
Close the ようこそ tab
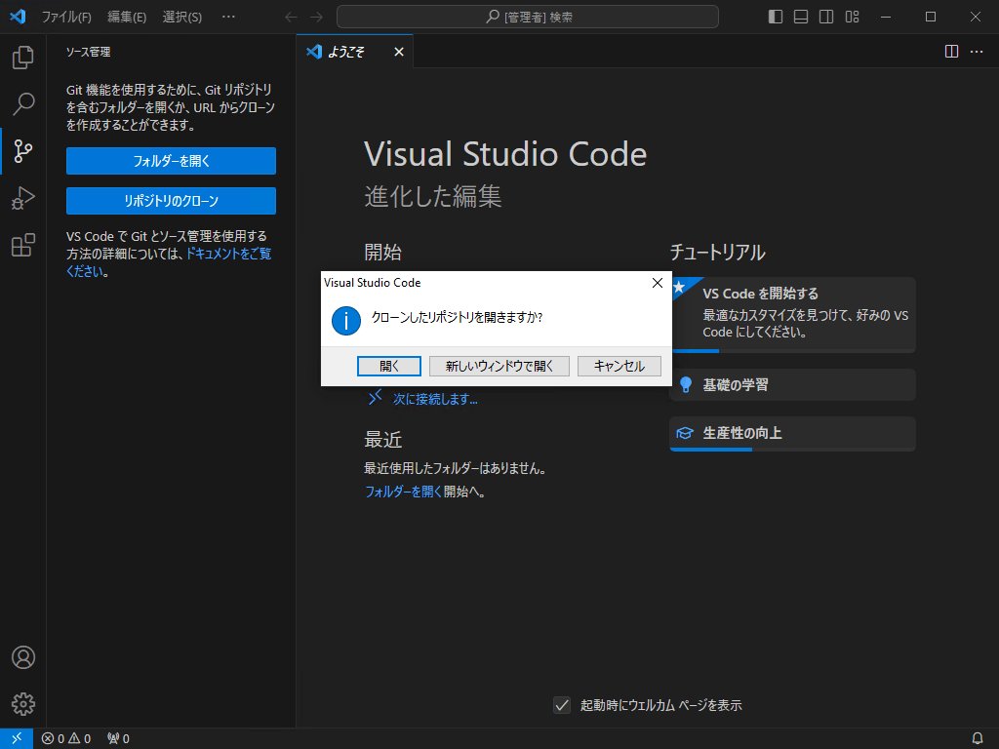[399, 52]
